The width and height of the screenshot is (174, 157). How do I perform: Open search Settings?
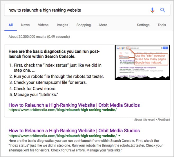[143, 25]
